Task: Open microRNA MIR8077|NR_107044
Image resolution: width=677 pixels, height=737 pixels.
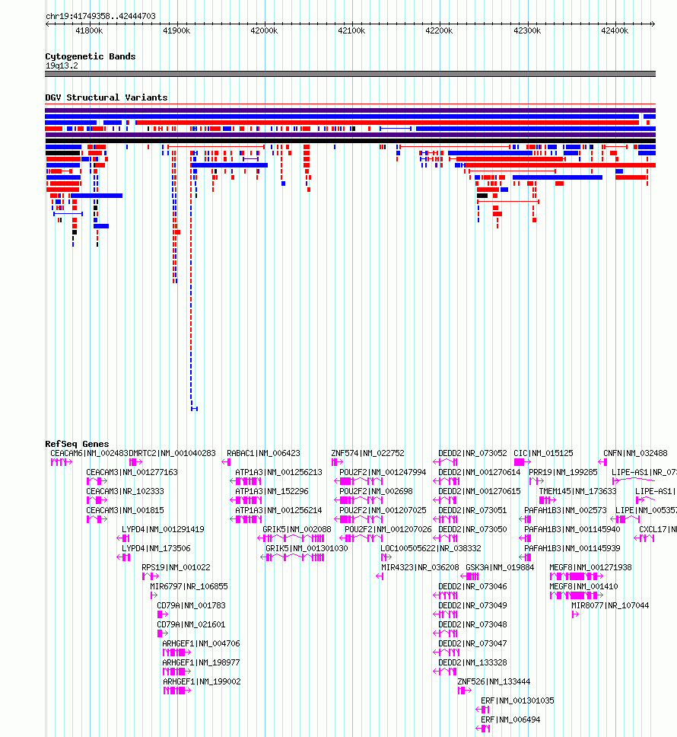Action: (x=610, y=605)
